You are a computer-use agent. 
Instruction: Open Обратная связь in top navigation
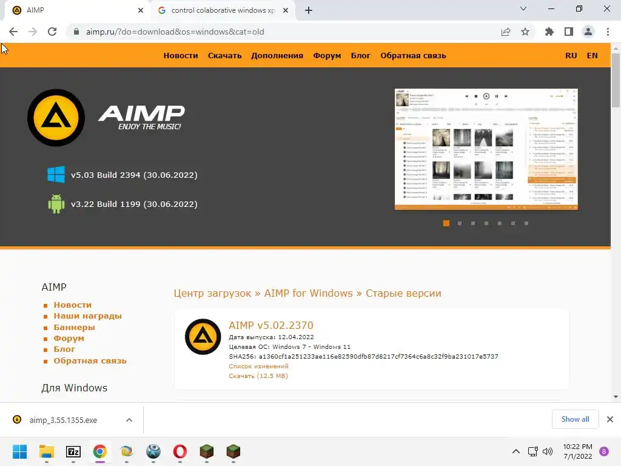[413, 55]
